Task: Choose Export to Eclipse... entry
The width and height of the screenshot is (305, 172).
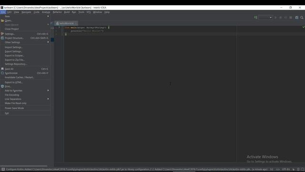Action: point(25,55)
